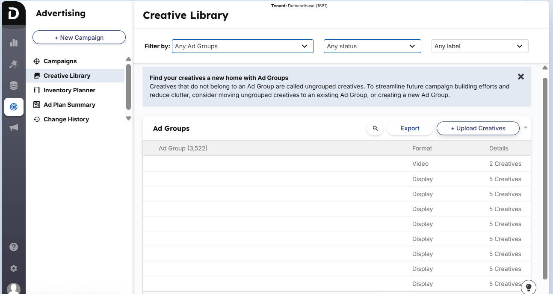Click the database stack icon in the sidebar
Image resolution: width=553 pixels, height=294 pixels.
click(13, 85)
